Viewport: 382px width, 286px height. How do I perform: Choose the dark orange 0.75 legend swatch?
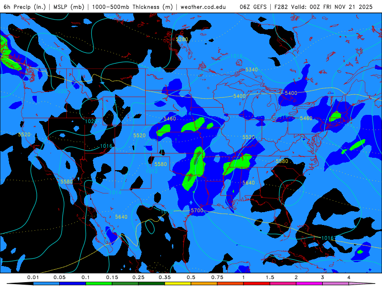(x=231, y=284)
